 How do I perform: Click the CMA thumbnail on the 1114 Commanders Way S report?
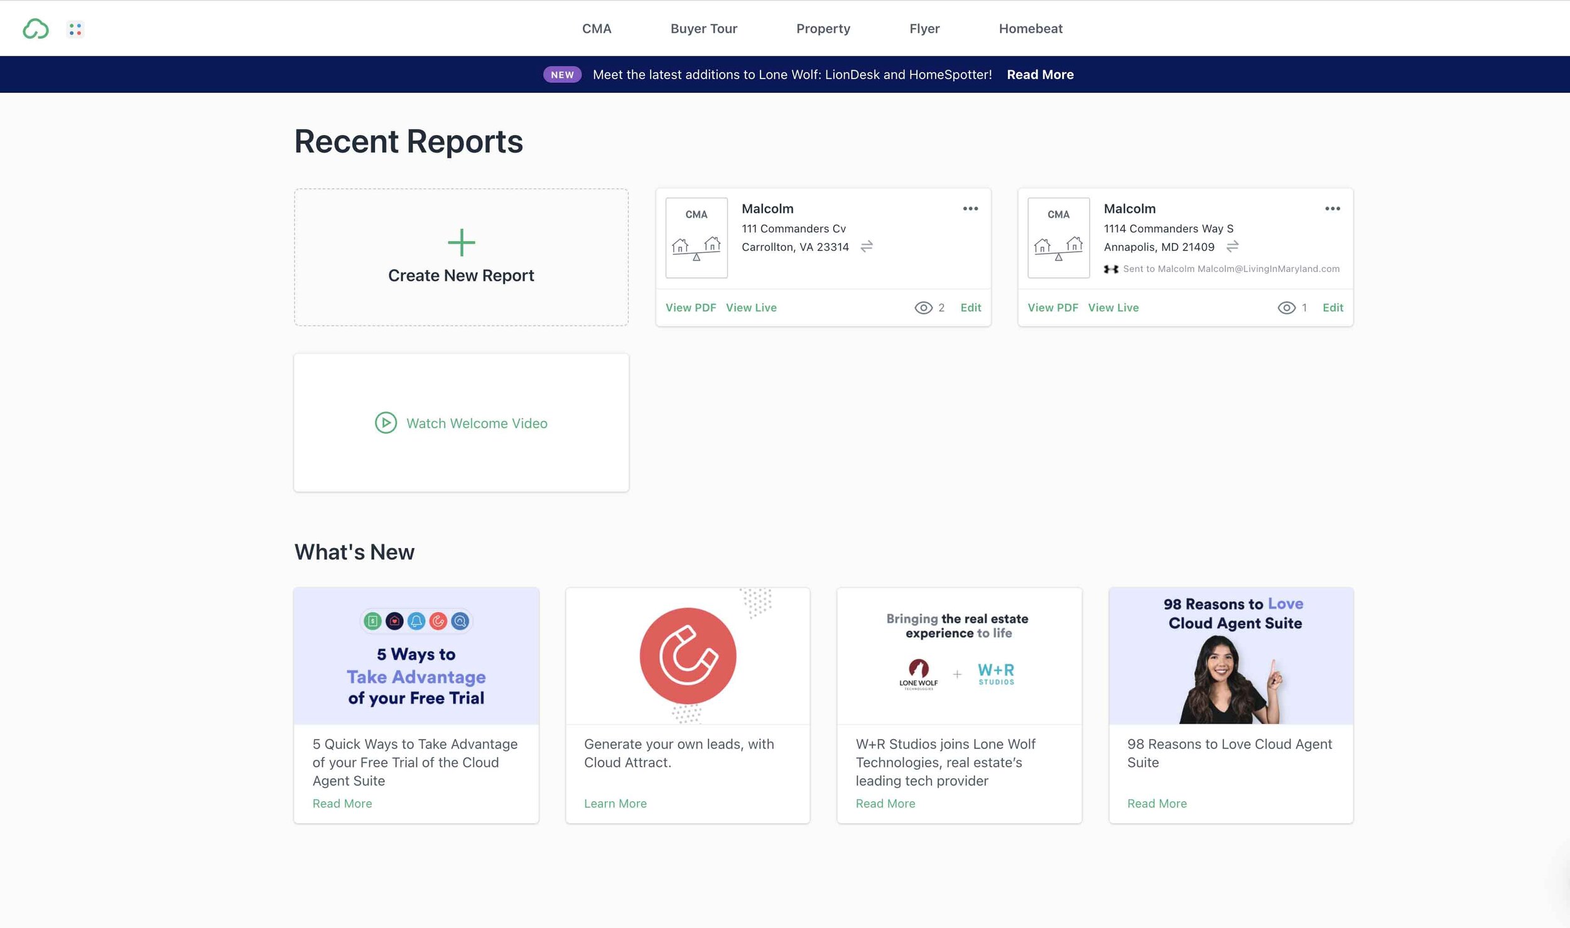point(1058,238)
